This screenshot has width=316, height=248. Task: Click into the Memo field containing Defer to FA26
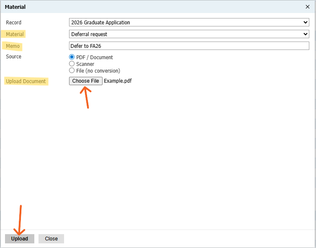pyautogui.click(x=189, y=46)
